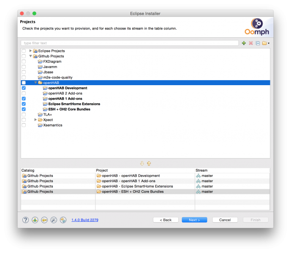This screenshot has height=253, width=291.
Task: Click the Project column header
Action: coord(145,170)
